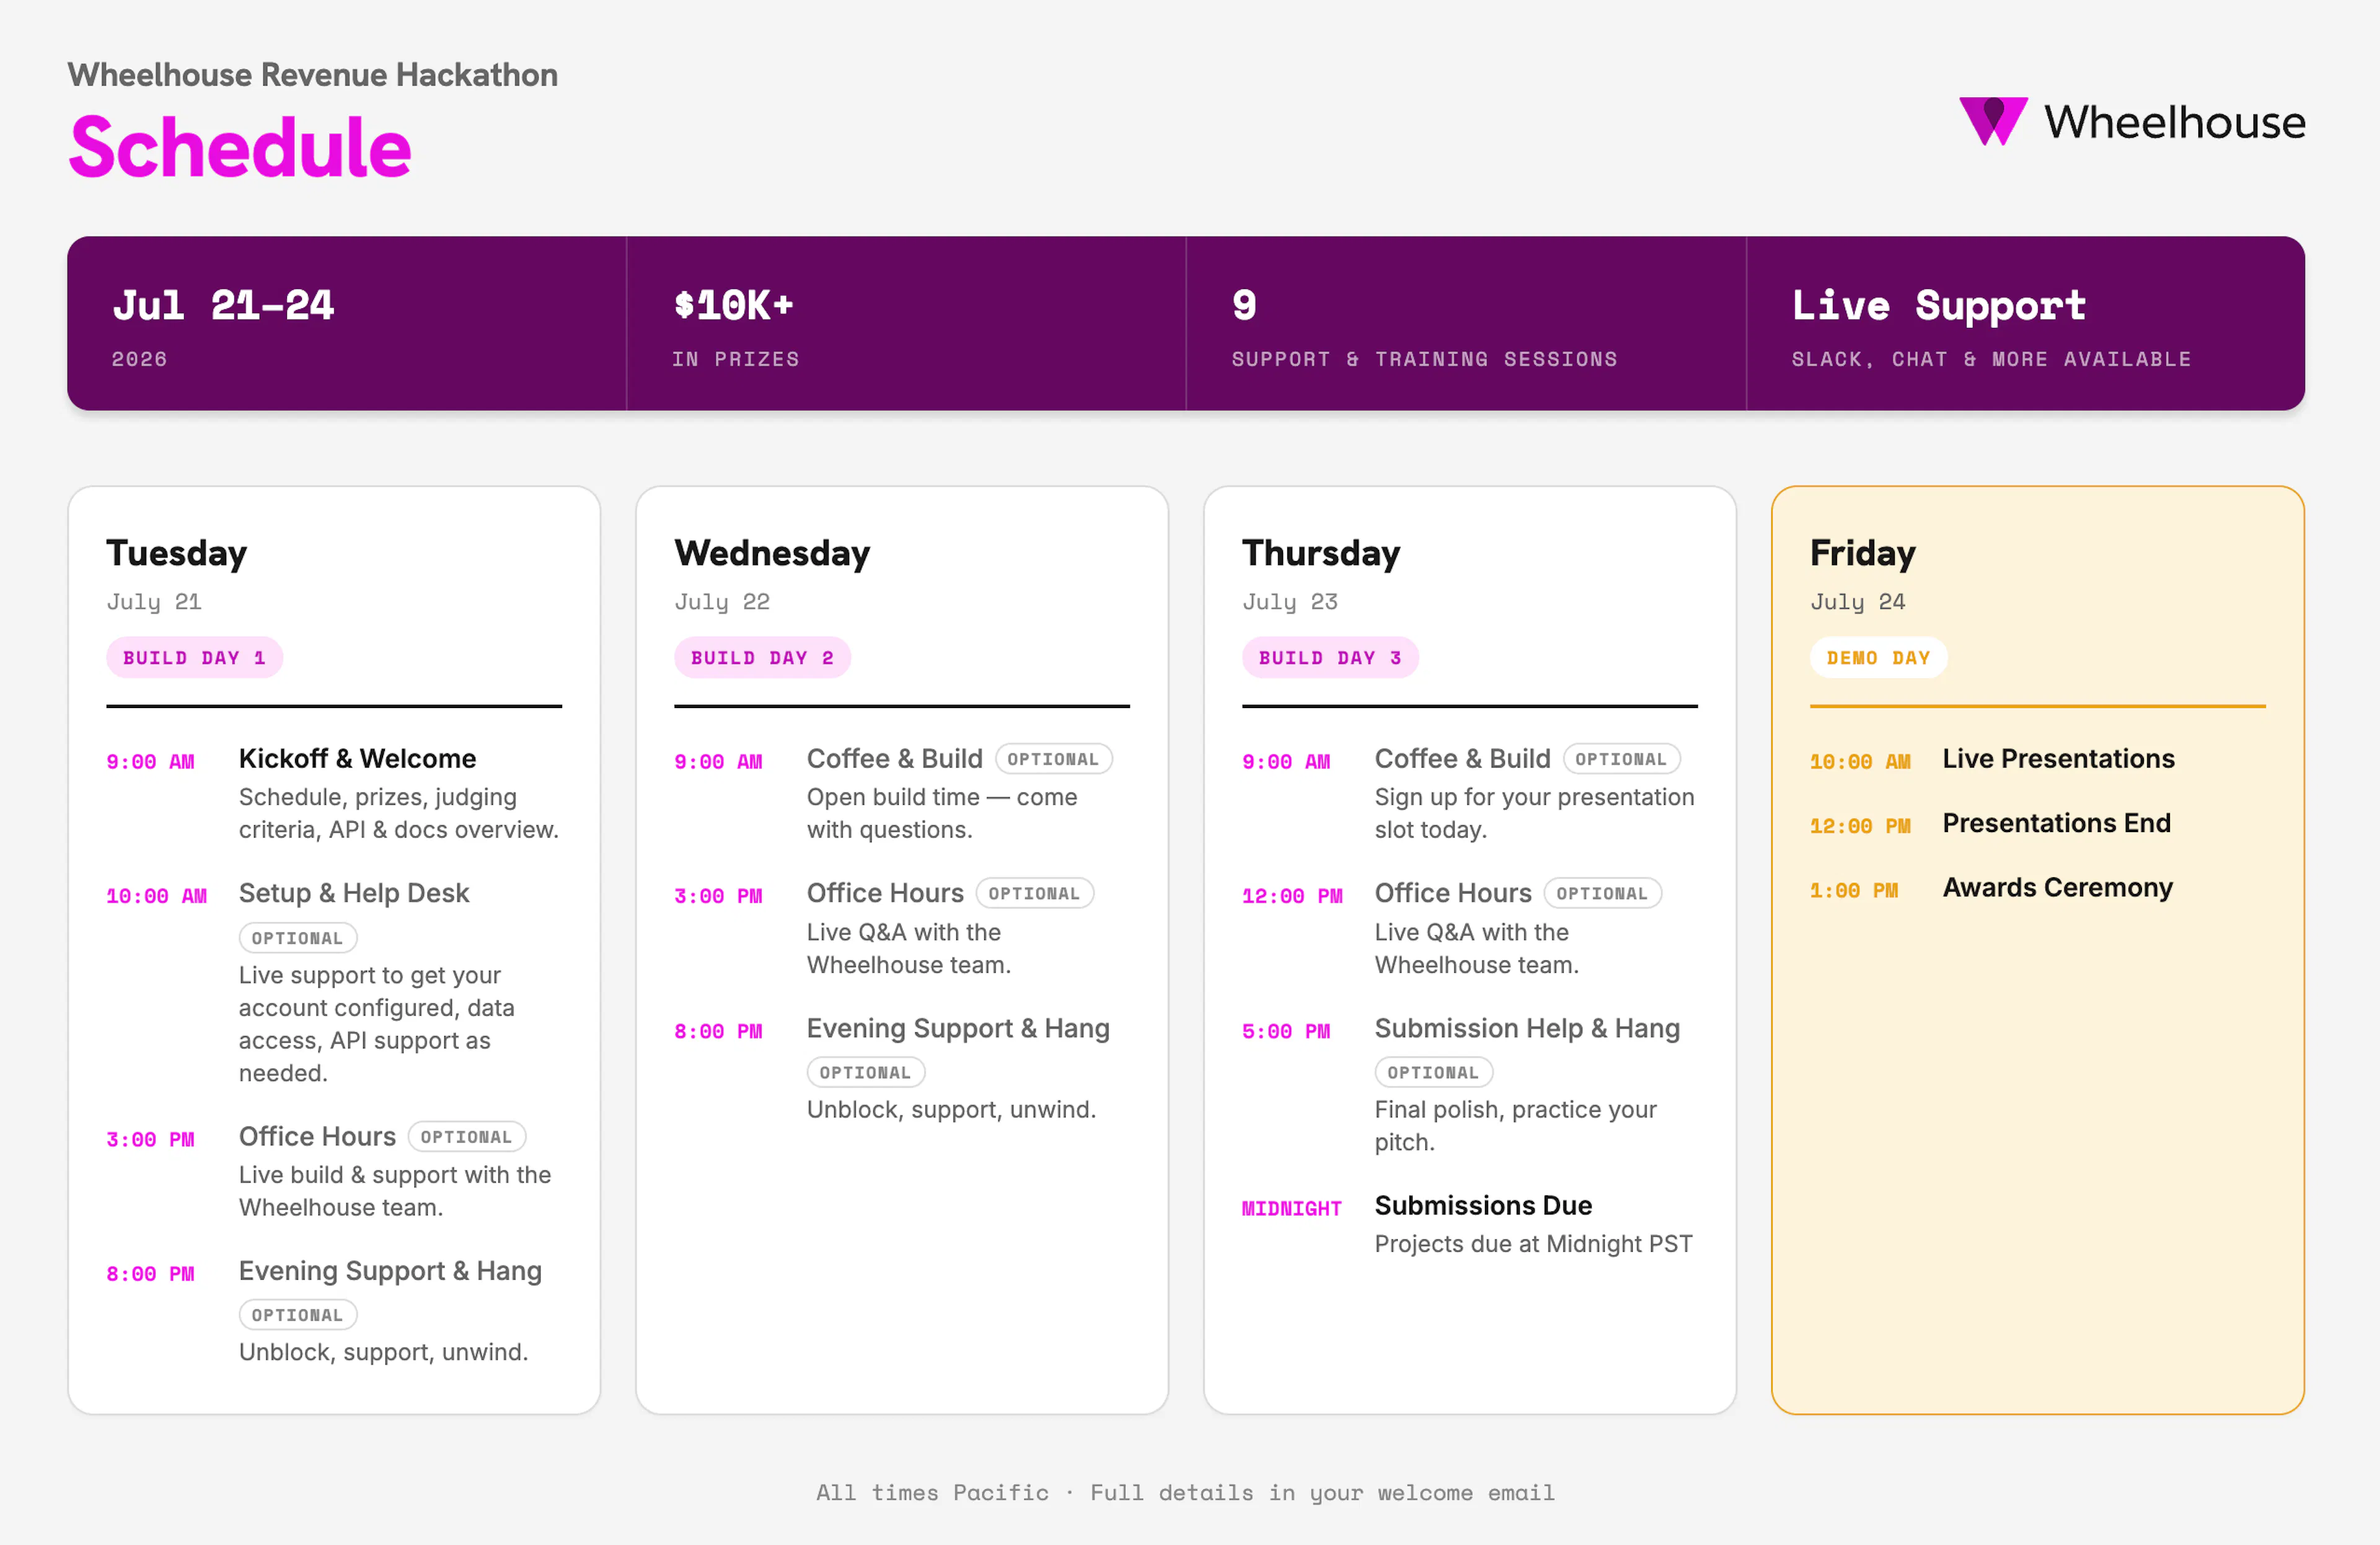Click Submission Help & Hang on Thursday
2380x1545 pixels.
(x=1527, y=1029)
